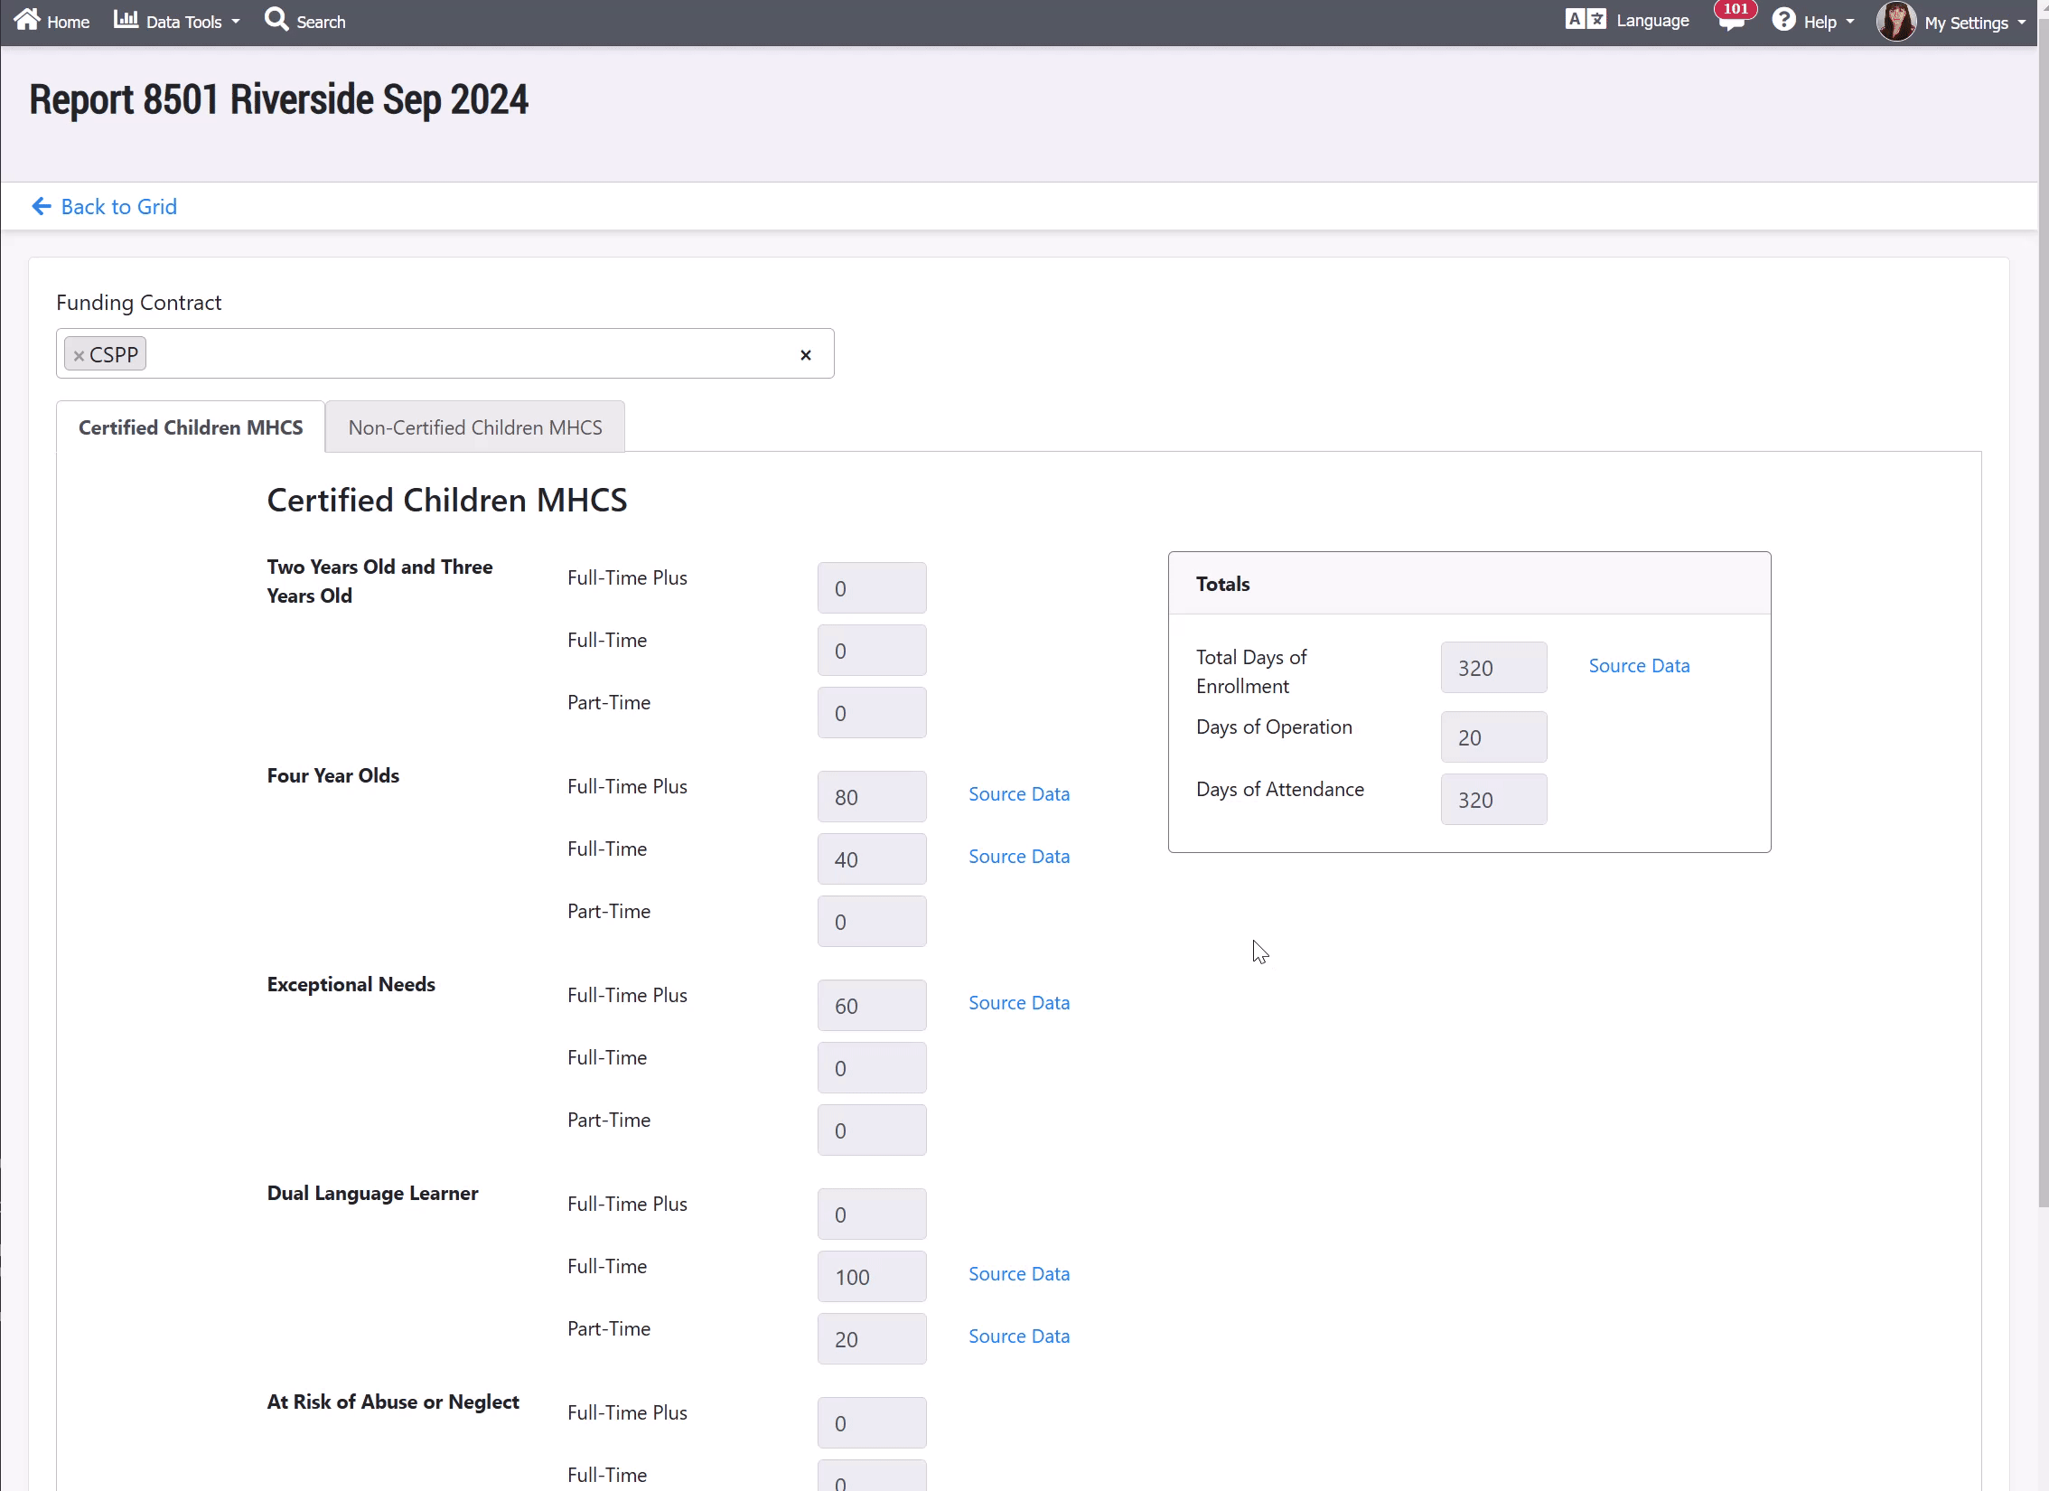Click the Data Tools chart icon
The image size is (2049, 1491).
[126, 19]
